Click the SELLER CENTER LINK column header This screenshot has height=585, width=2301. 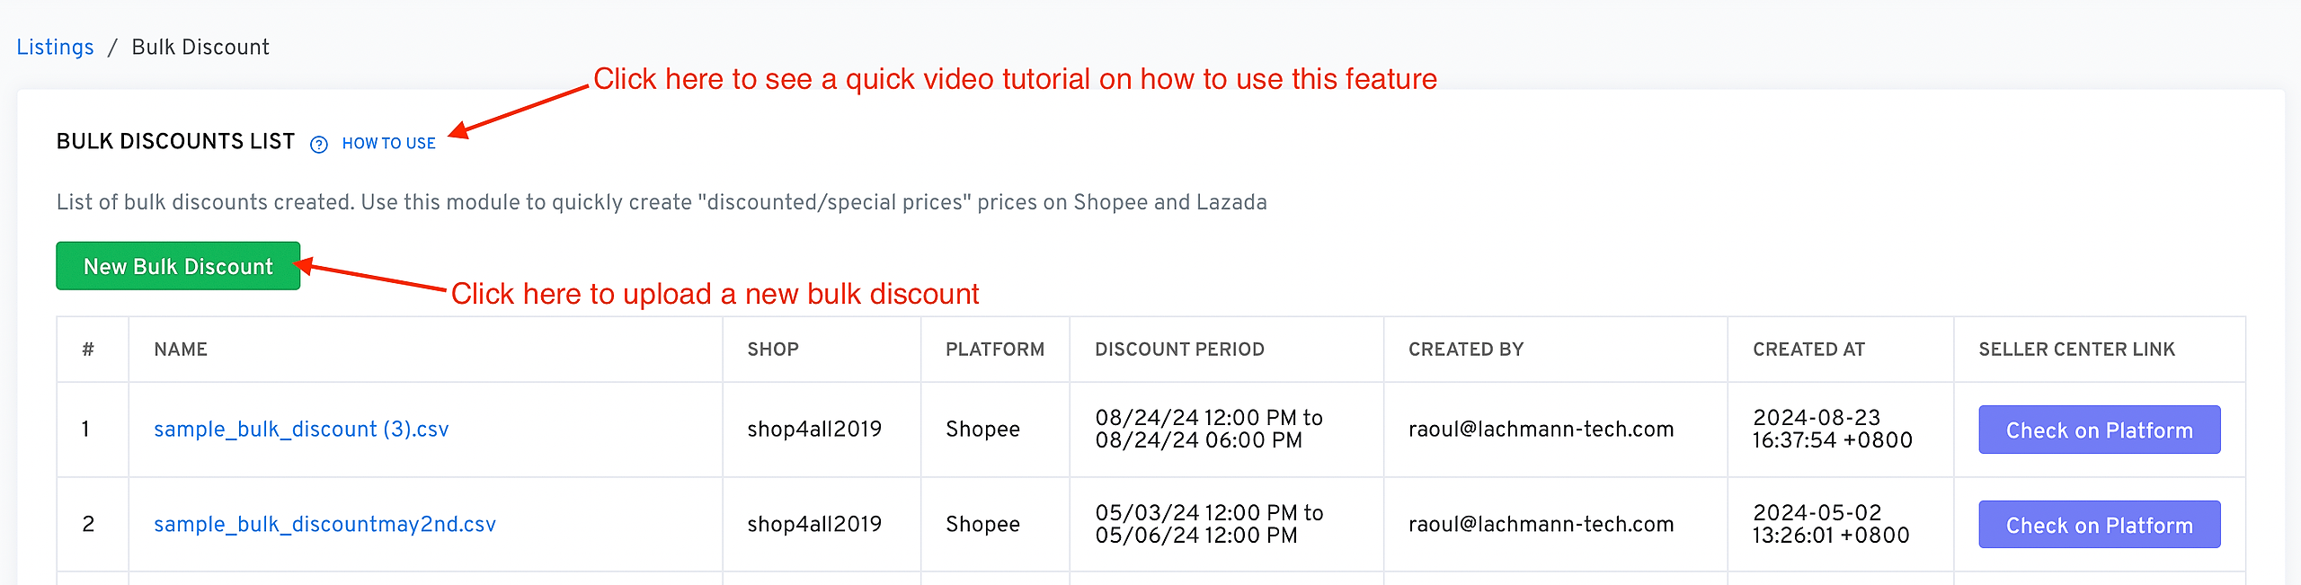2076,350
